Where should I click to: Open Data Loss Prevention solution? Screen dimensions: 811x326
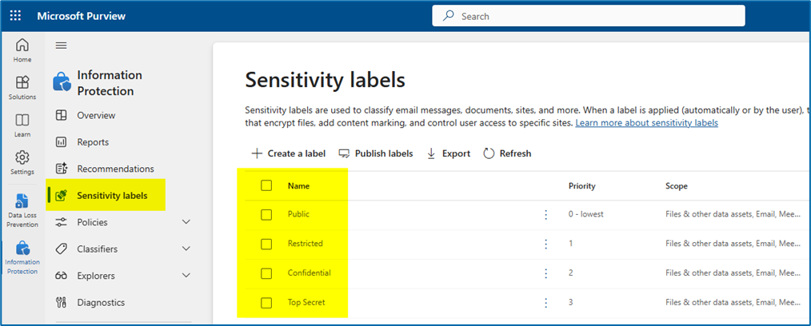22,209
